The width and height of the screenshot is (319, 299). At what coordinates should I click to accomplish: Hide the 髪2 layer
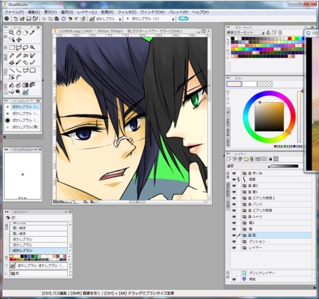coord(234,186)
